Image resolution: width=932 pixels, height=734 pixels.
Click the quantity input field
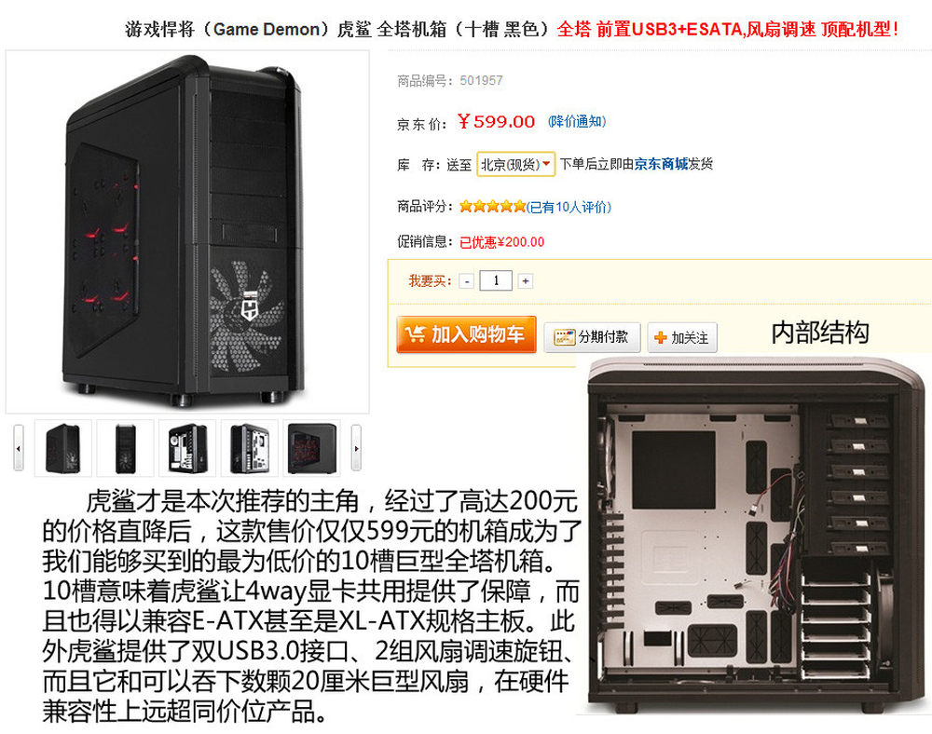pyautogui.click(x=496, y=280)
